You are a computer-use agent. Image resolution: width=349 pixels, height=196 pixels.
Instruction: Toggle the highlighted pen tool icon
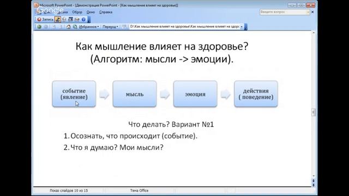[58, 20]
